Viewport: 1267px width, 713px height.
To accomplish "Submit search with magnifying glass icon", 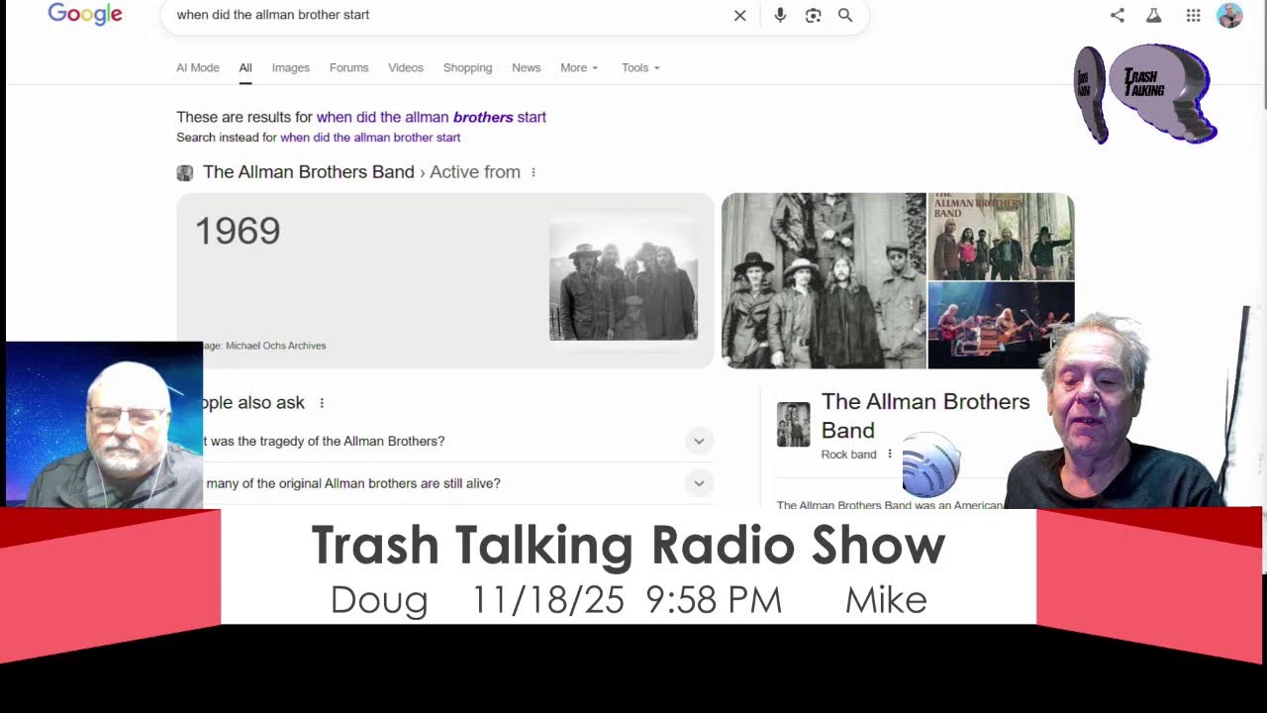I will 845,15.
